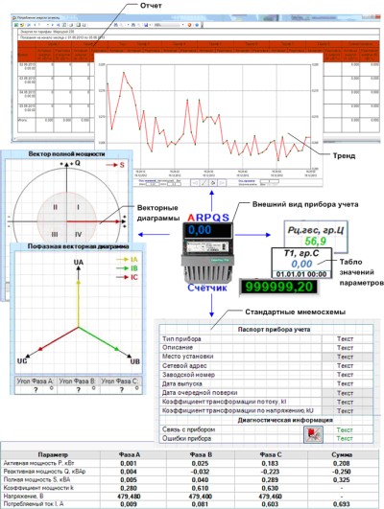Click the Счётчик label under the meter

pos(207,288)
